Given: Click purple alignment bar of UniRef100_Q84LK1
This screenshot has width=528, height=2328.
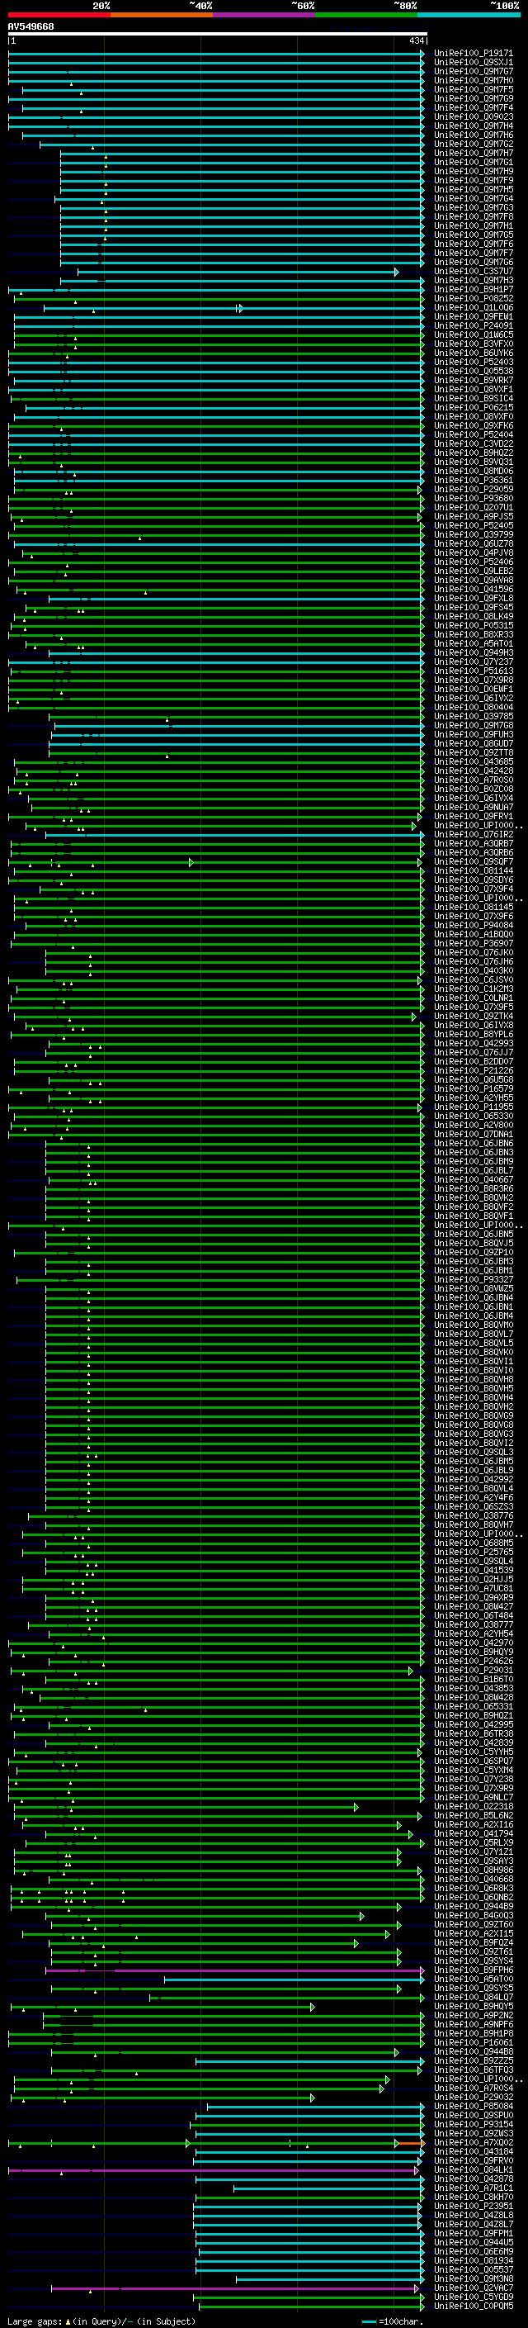Looking at the screenshot, I should click(213, 2171).
